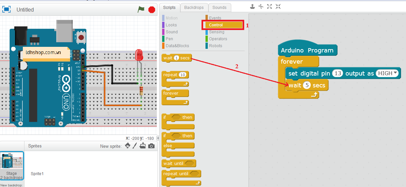The height and width of the screenshot is (187, 406).
Task: Click the repeat block's value 10 field
Action: point(183,75)
